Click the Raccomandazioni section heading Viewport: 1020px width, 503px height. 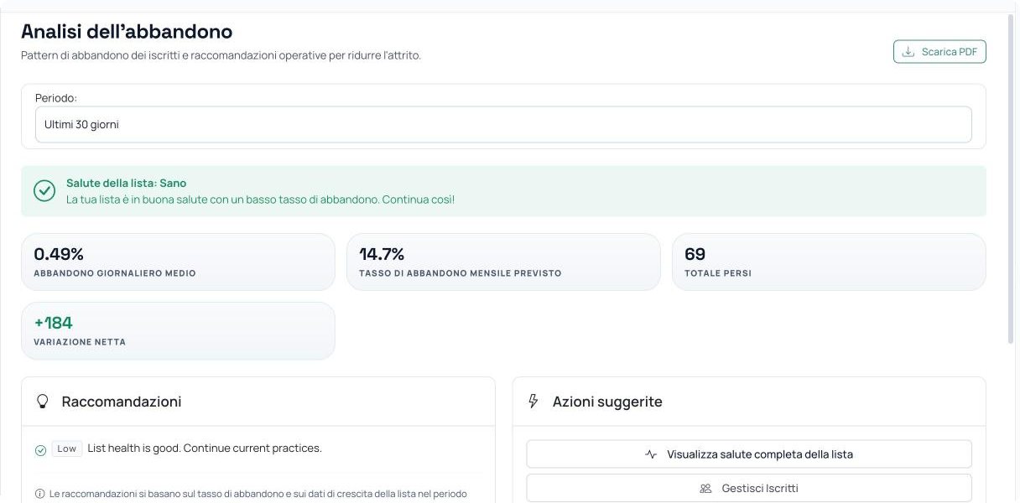[122, 402]
